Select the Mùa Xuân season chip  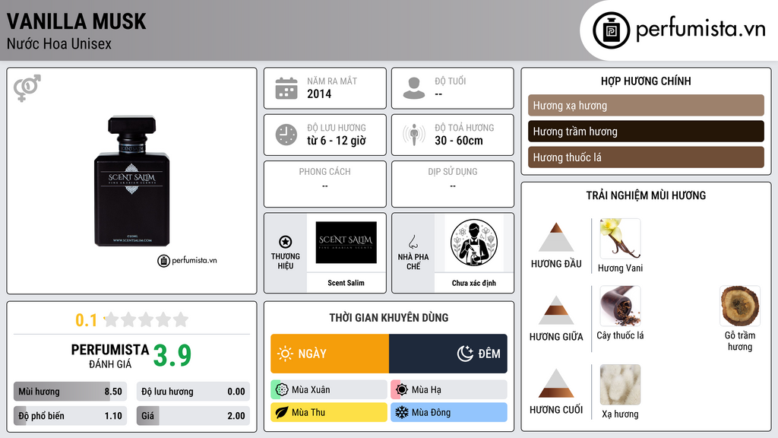click(x=329, y=390)
